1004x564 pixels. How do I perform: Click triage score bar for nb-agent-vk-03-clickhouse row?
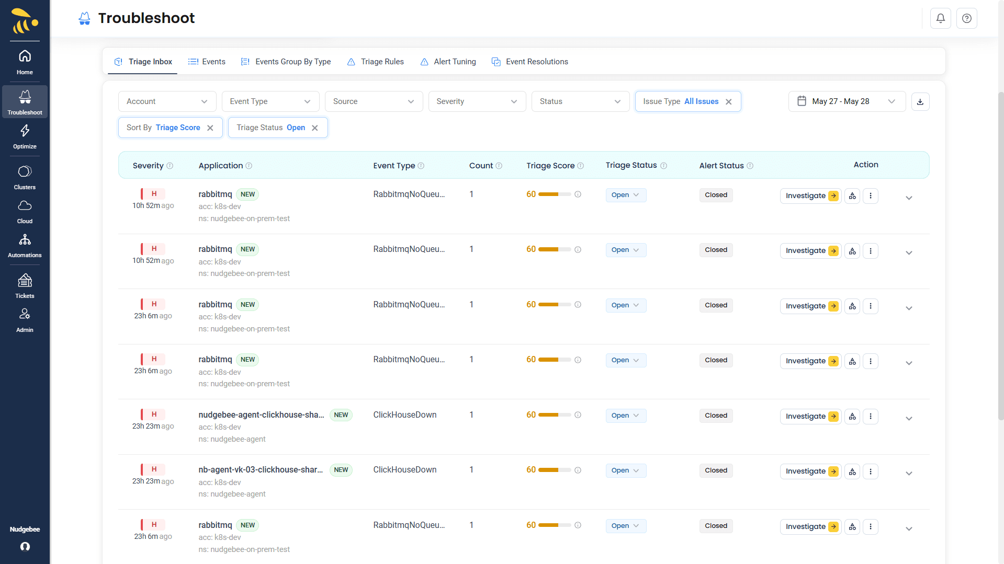pyautogui.click(x=554, y=470)
